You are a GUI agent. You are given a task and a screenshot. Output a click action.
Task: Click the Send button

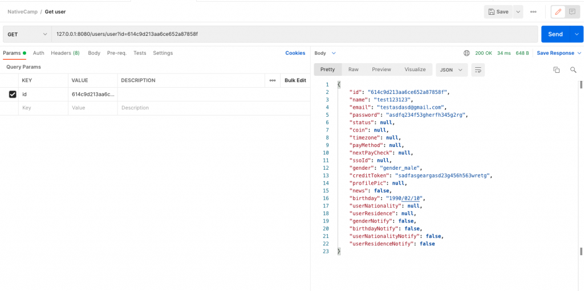555,34
